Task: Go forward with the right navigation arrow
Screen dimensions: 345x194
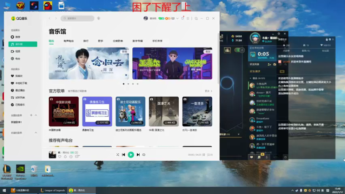Action: [x=56, y=18]
